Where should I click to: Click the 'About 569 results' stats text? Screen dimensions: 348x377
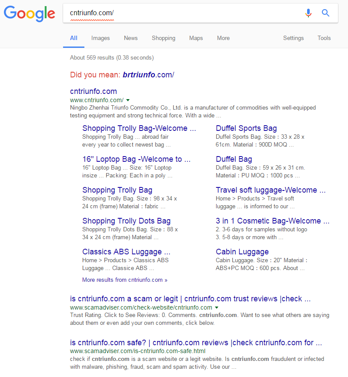[112, 58]
